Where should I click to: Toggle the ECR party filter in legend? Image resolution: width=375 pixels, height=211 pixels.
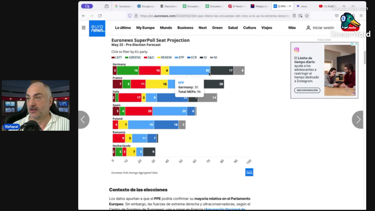[192, 57]
